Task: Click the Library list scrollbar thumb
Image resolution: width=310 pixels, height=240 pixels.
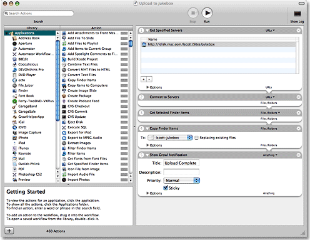Action: 57,80
